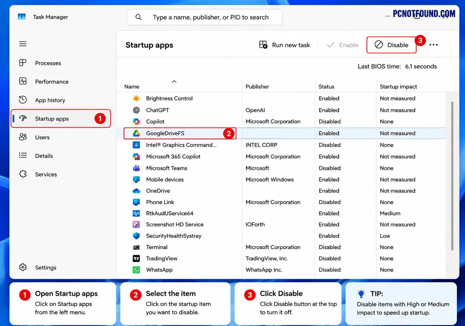Click the WhatsApp Inc. publisher cell
Image resolution: width=465 pixels, height=326 pixels.
click(264, 270)
